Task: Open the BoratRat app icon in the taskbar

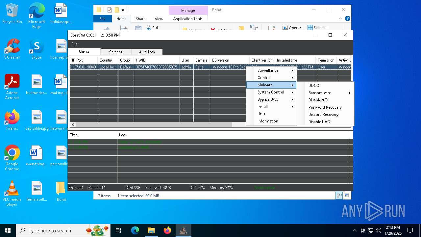Action: point(183,230)
